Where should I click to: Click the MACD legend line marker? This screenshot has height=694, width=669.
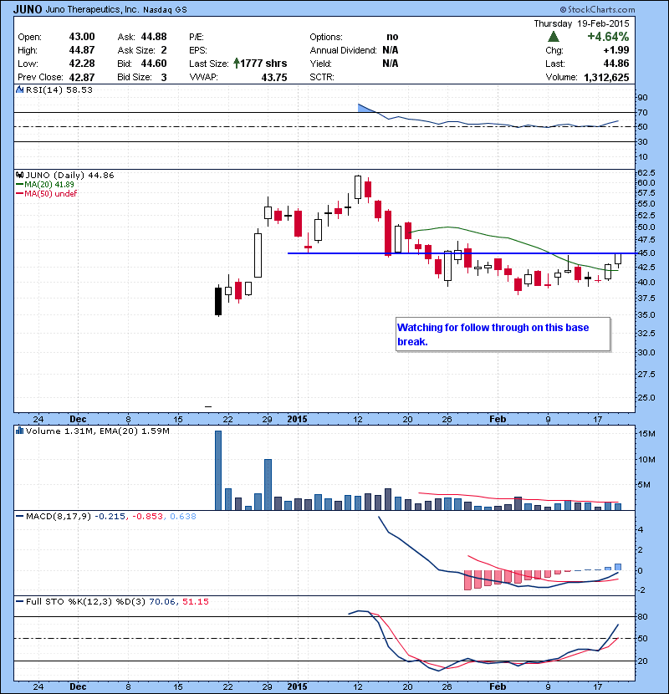[x=20, y=516]
